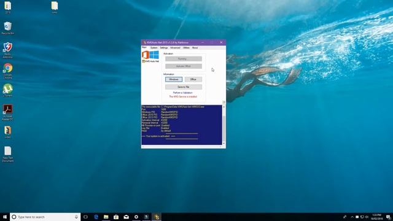Screen dimensions: 393x221
Task: Click the taskbar clock and date
Action: tap(377, 217)
